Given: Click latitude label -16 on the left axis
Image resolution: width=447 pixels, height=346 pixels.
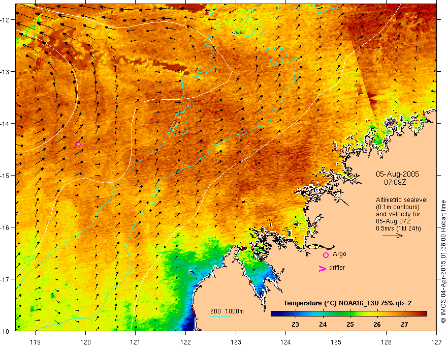Looking at the screenshot, I should click(x=5, y=227).
